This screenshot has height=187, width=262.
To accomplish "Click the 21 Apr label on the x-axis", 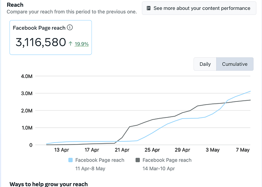I will coord(122,150).
